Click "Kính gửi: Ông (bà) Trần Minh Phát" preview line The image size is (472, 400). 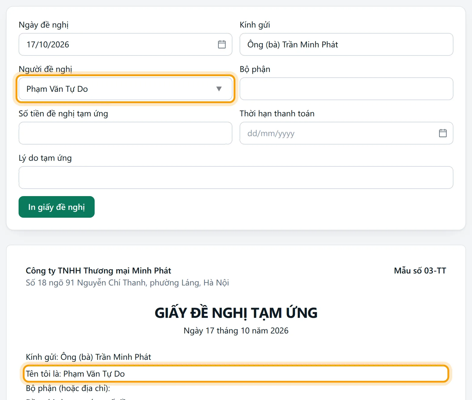88,357
